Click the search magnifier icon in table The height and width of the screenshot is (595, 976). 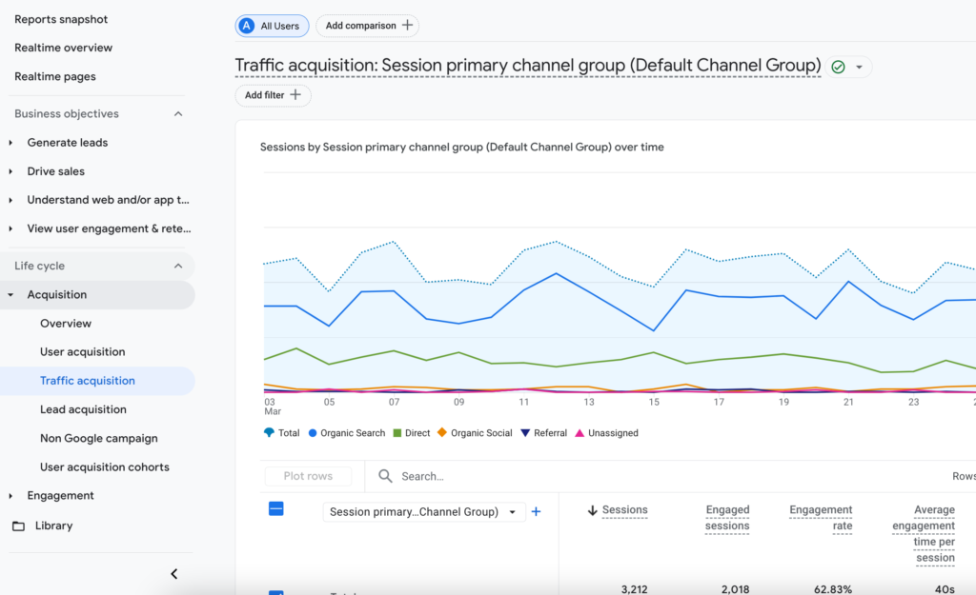click(385, 476)
